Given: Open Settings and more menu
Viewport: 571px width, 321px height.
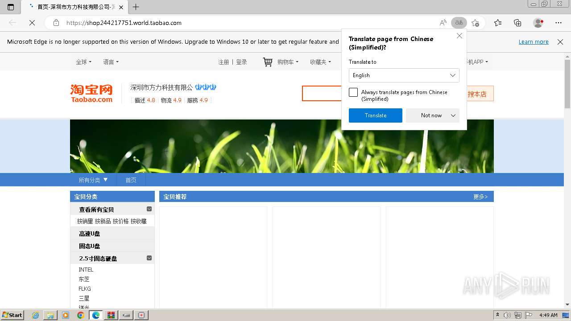Looking at the screenshot, I should click(x=559, y=23).
